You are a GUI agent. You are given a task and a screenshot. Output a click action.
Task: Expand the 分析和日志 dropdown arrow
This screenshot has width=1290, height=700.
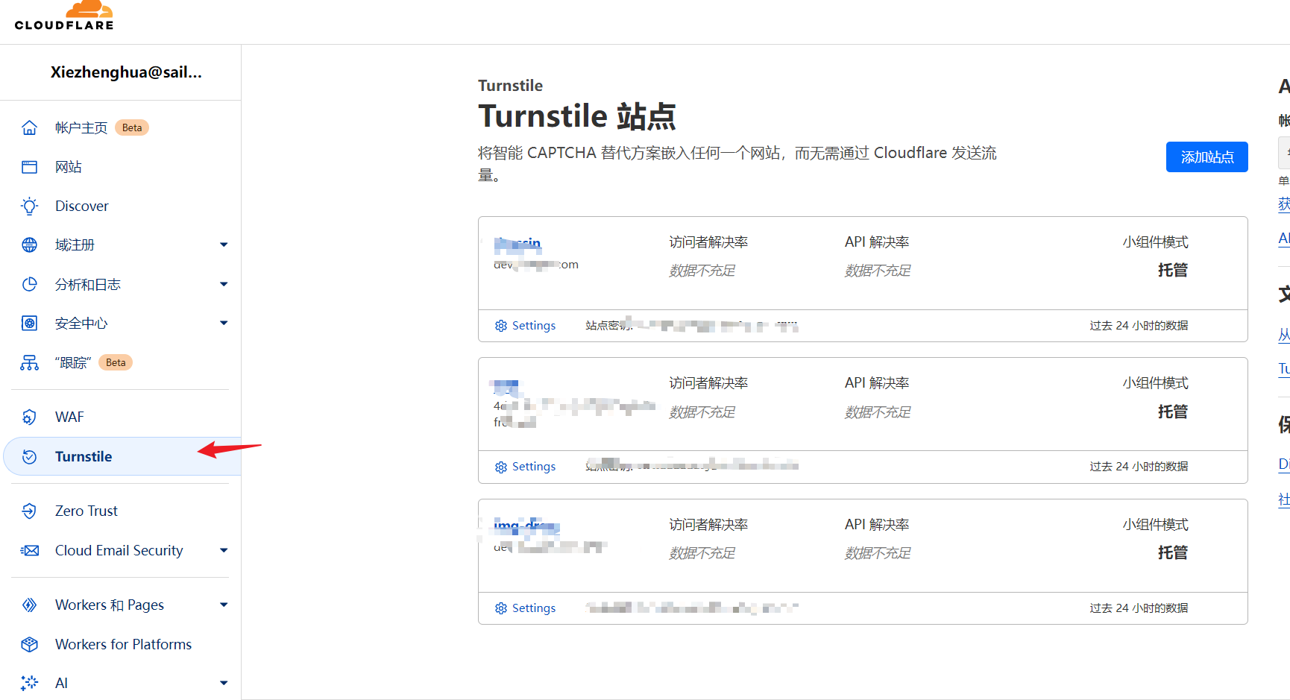(x=224, y=284)
